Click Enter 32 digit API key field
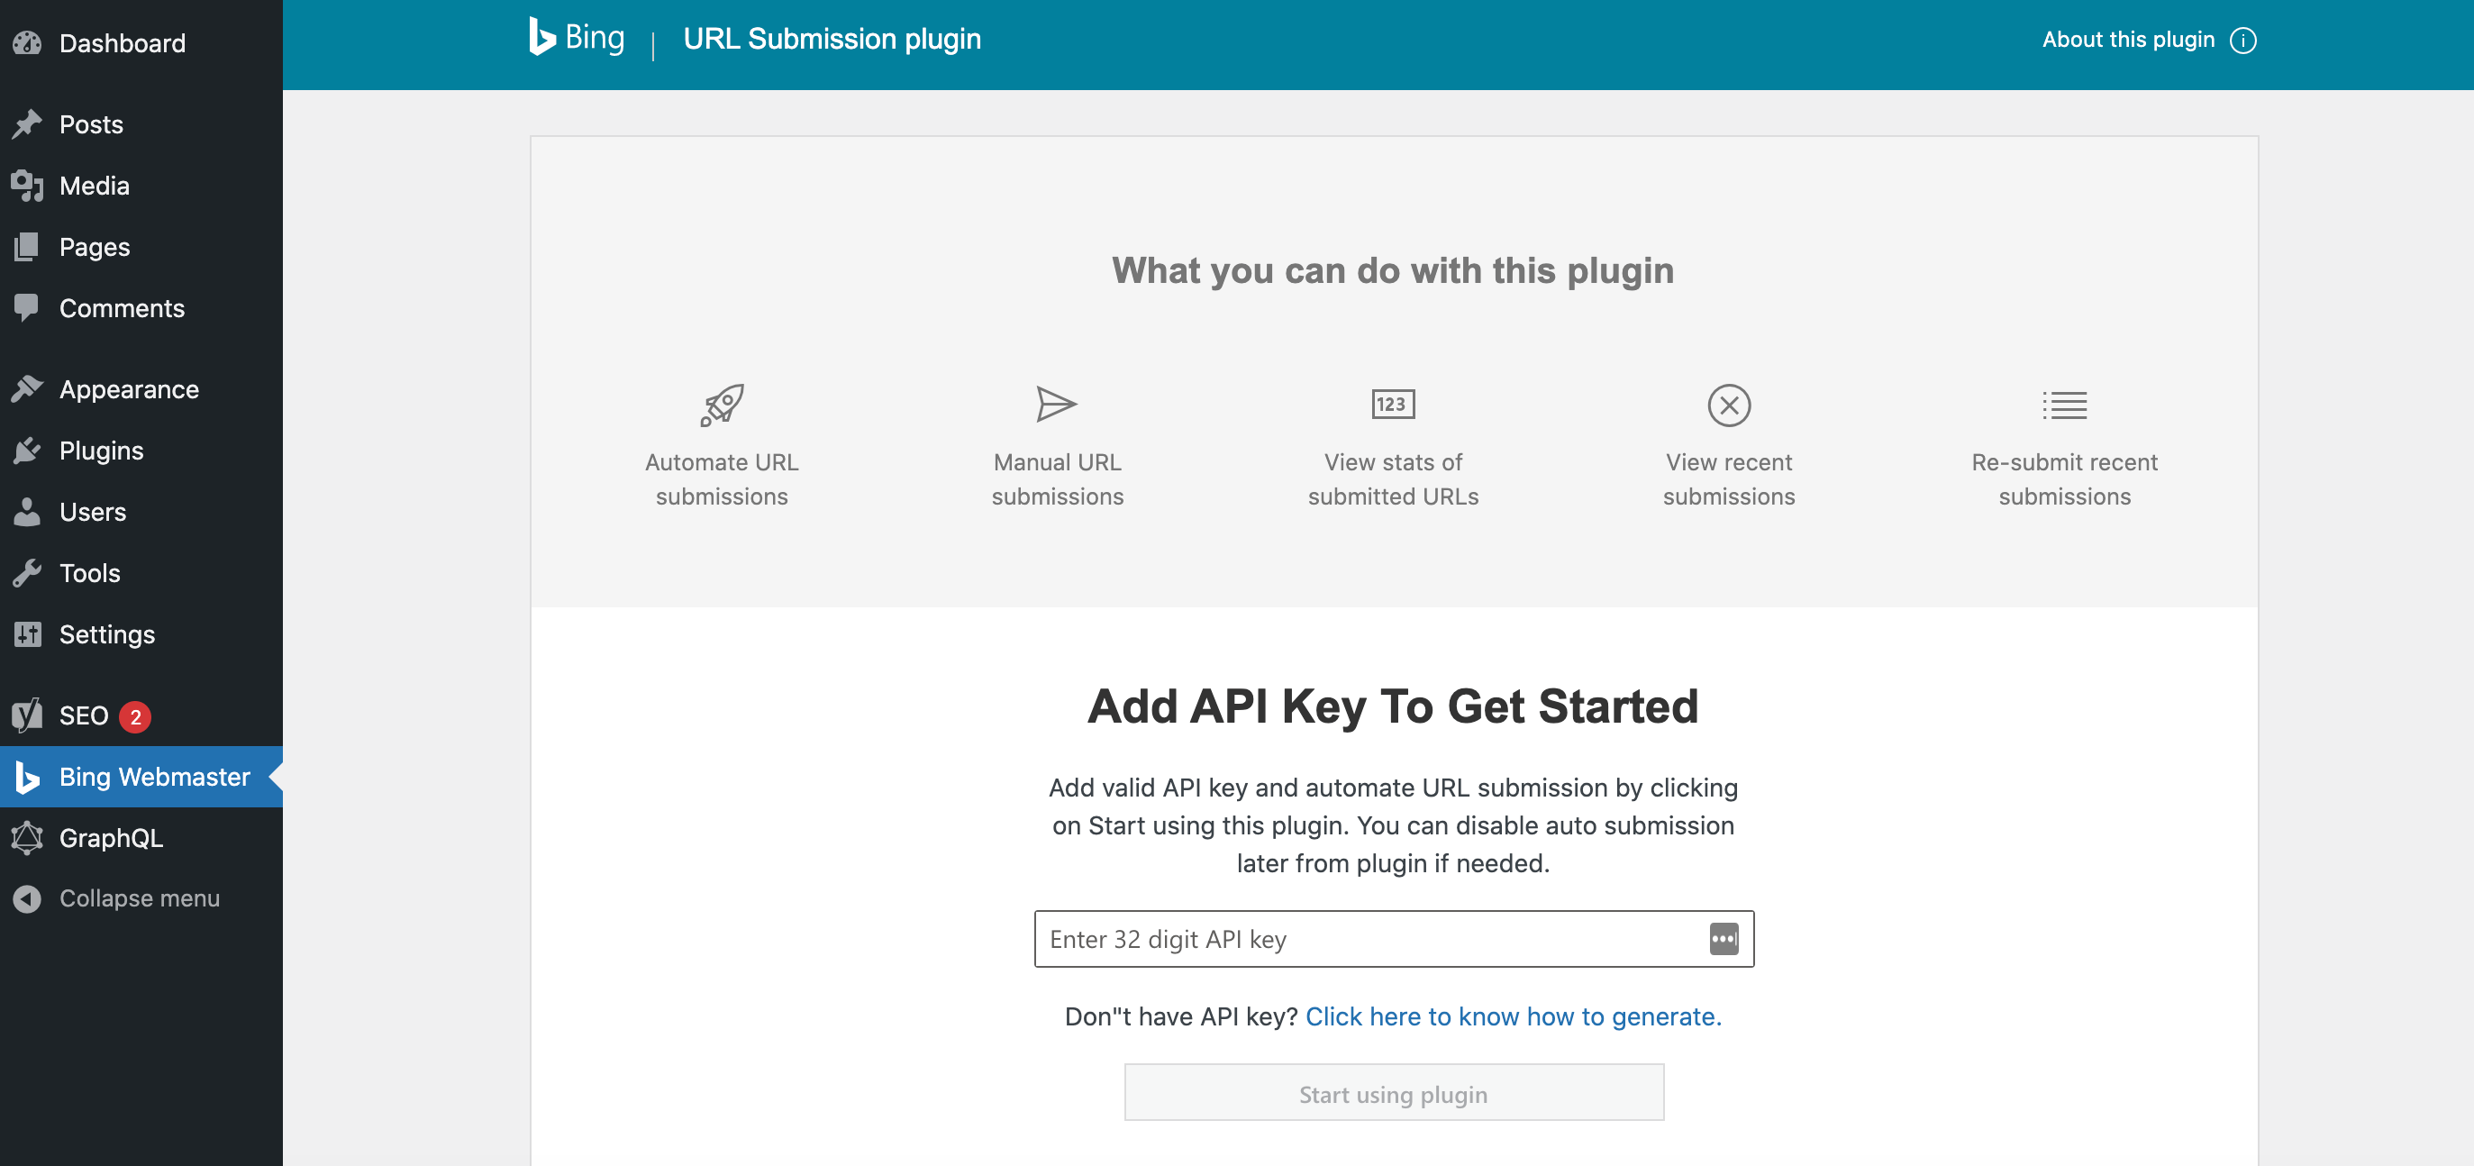The width and height of the screenshot is (2474, 1166). pos(1393,939)
